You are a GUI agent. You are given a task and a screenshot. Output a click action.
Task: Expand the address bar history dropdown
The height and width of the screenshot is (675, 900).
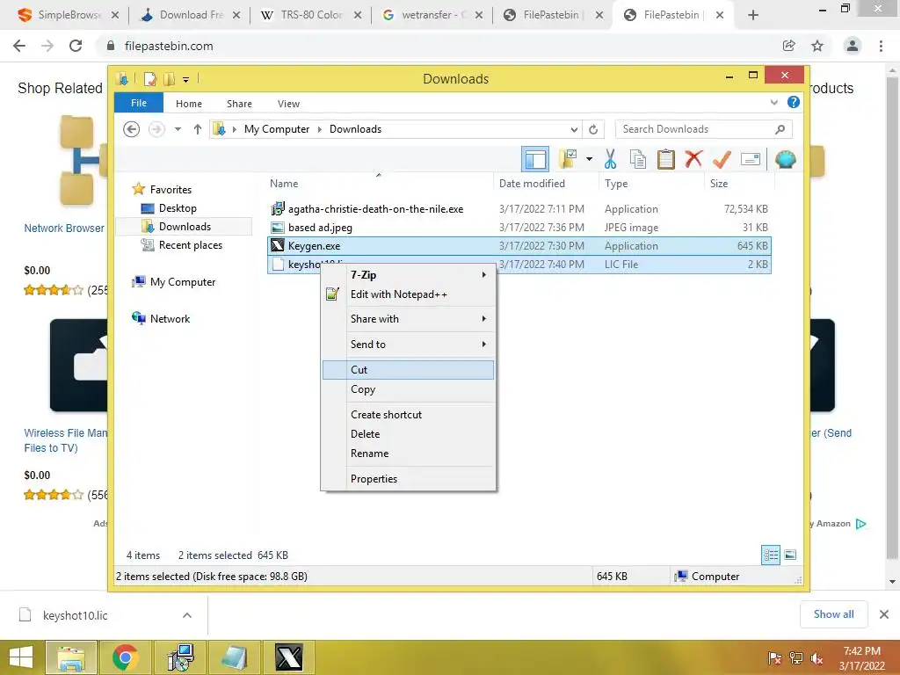click(573, 129)
